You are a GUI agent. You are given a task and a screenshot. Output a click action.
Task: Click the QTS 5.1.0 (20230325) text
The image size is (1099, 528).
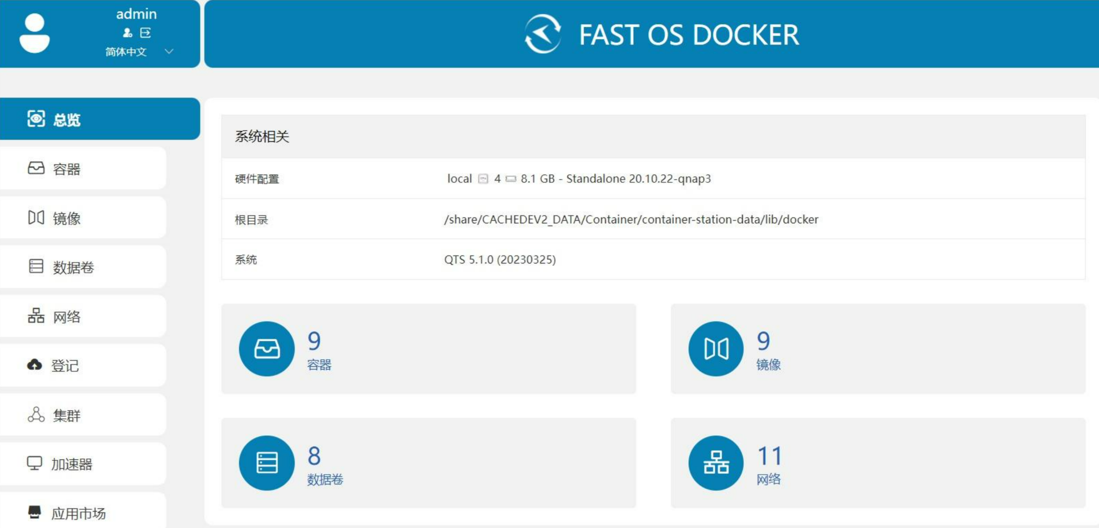[x=500, y=259]
